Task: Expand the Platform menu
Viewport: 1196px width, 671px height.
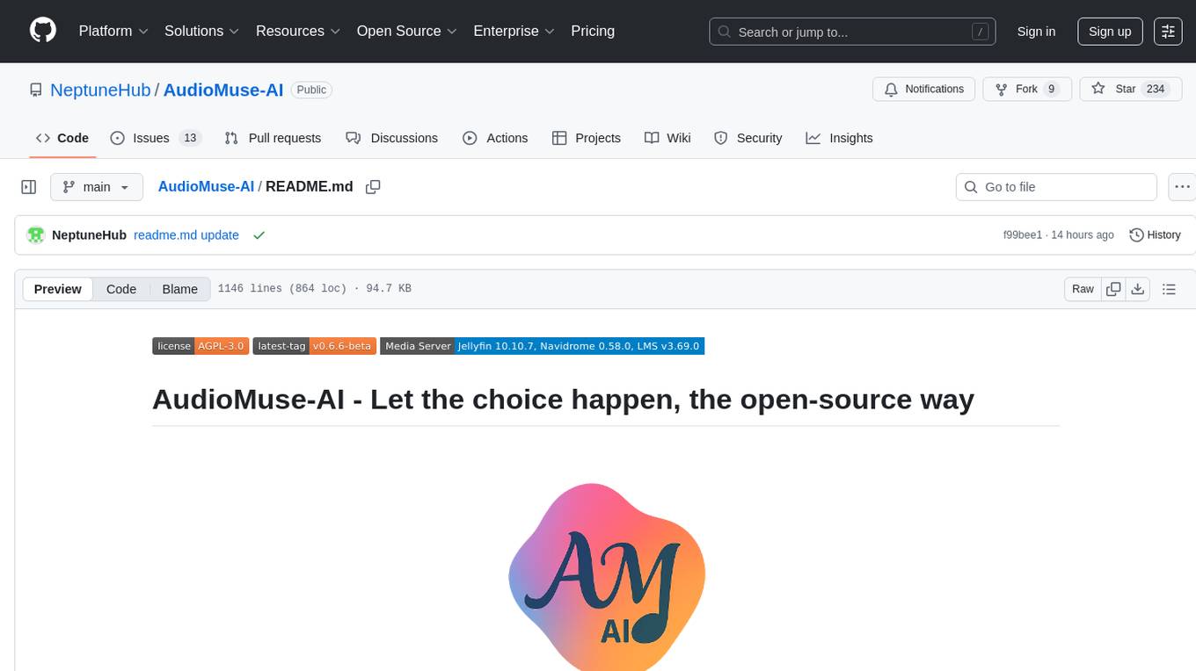Action: tap(113, 31)
